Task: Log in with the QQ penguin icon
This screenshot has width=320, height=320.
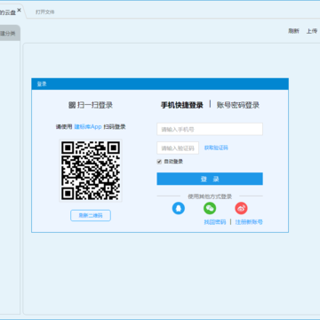Action: tap(179, 208)
